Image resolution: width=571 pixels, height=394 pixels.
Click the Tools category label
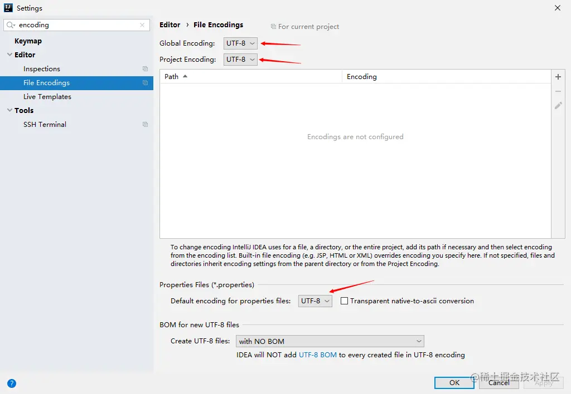point(24,110)
